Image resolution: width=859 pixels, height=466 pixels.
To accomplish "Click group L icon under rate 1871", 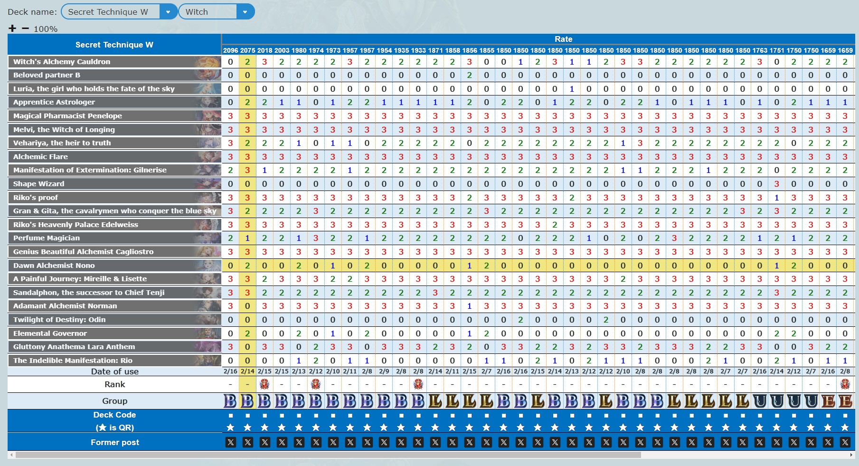I will coord(435,401).
